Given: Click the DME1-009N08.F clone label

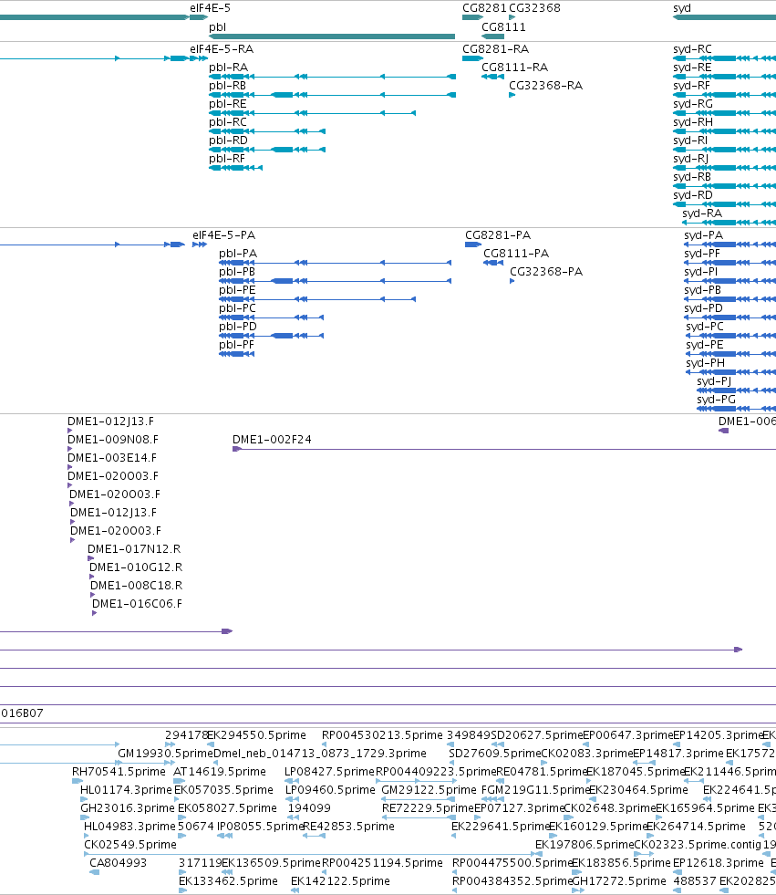Looking at the screenshot, I should (x=113, y=440).
